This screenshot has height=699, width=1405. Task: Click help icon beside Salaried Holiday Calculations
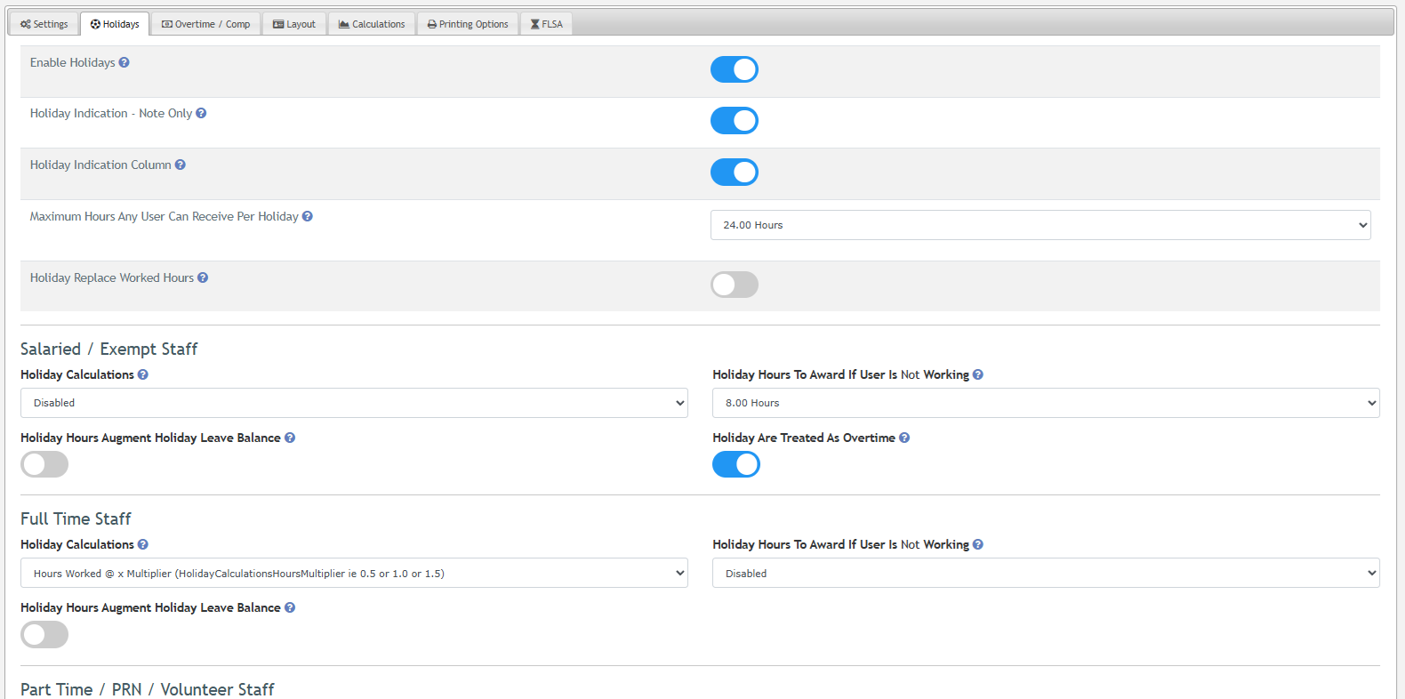pos(143,374)
